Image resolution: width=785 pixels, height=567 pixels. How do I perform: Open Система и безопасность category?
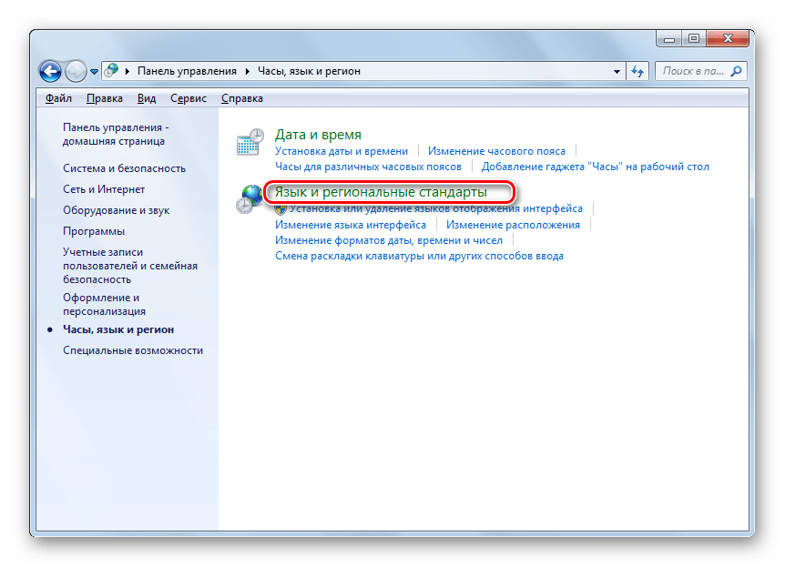pyautogui.click(x=124, y=168)
